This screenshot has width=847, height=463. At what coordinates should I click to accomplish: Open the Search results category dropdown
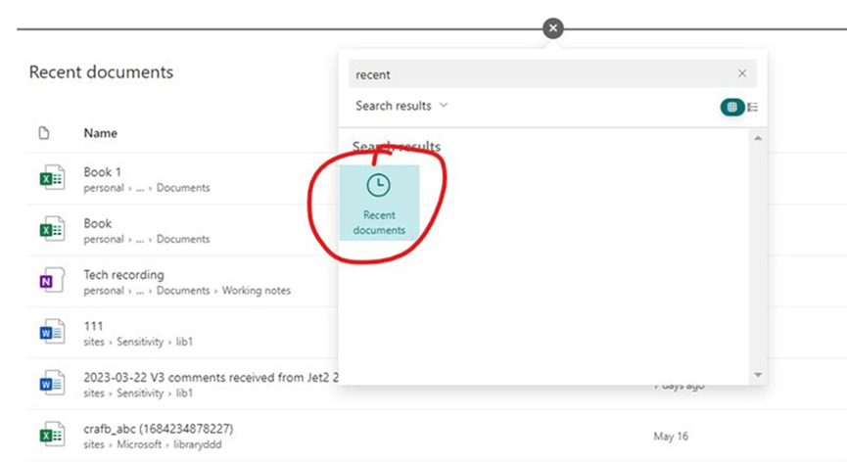pos(401,106)
